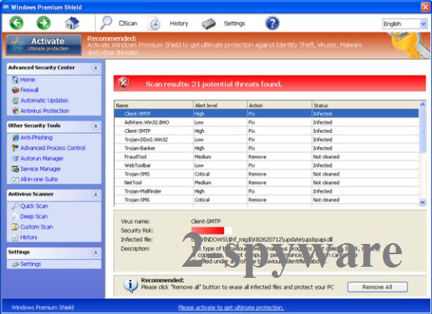The image size is (432, 314).
Task: Click the All-in-one Suite icon
Action: (x=16, y=179)
